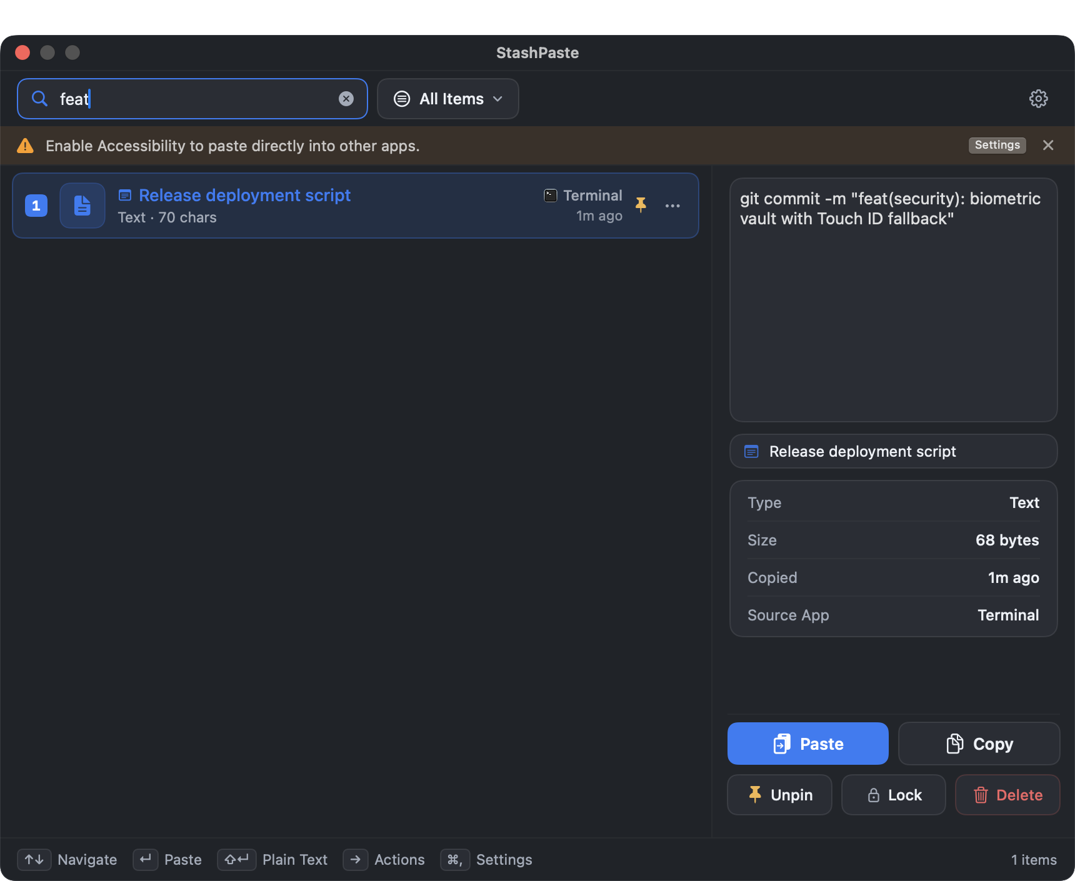Select the Release deployment script list title
The width and height of the screenshot is (1075, 881).
[x=244, y=195]
